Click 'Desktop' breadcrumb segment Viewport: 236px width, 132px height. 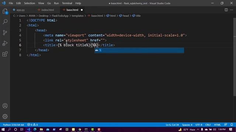click(x=44, y=16)
